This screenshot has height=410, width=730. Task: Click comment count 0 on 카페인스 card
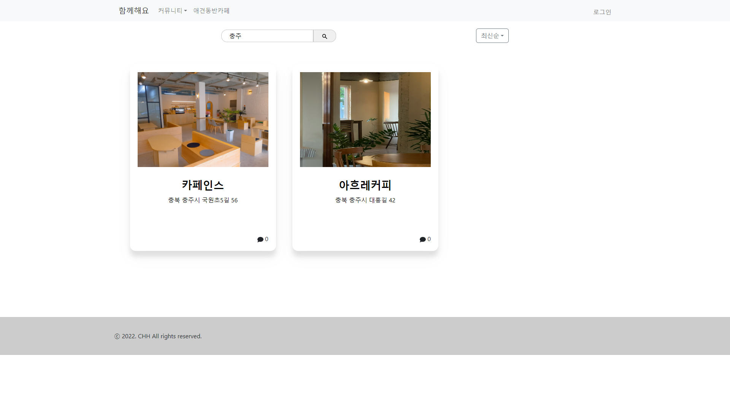(267, 239)
